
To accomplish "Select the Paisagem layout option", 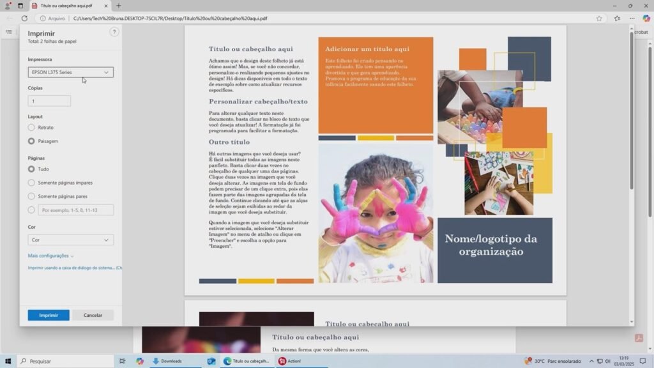I will pyautogui.click(x=31, y=141).
